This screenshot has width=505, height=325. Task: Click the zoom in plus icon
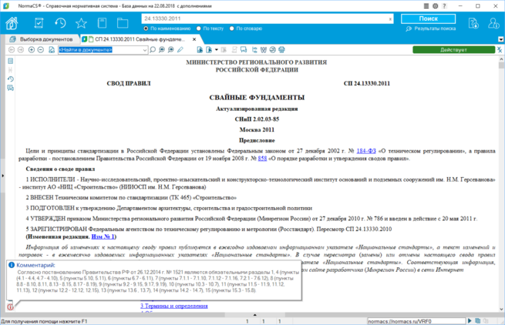click(x=31, y=50)
